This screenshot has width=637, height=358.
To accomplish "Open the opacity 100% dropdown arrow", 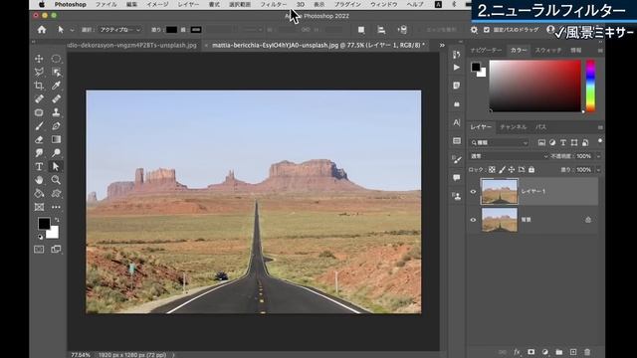I will tap(598, 156).
